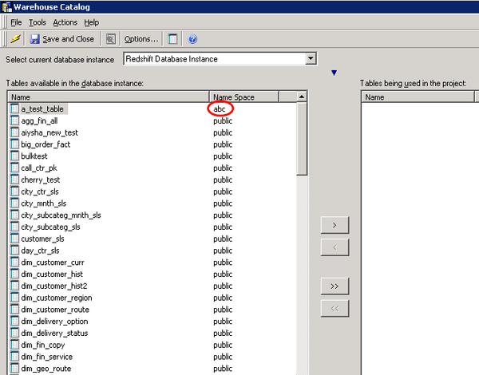Add all tables with double arrow button
This screenshot has width=479, height=375.
click(x=335, y=286)
